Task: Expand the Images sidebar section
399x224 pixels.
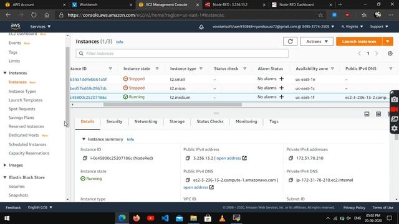Action: coord(5,165)
